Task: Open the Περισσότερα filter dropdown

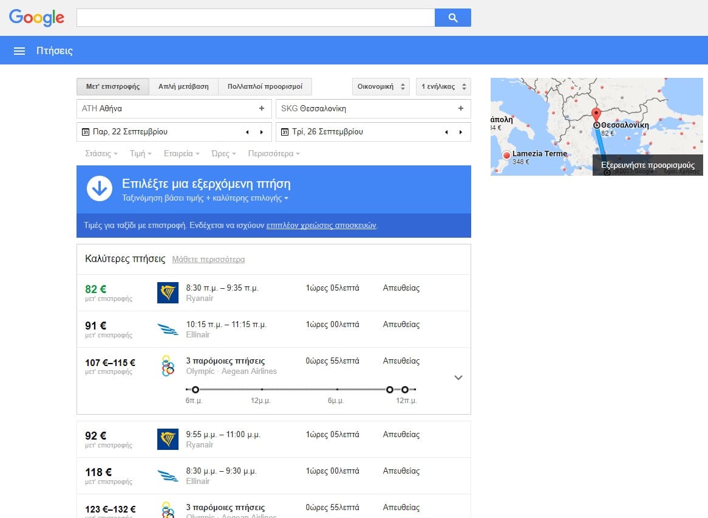Action: [274, 154]
